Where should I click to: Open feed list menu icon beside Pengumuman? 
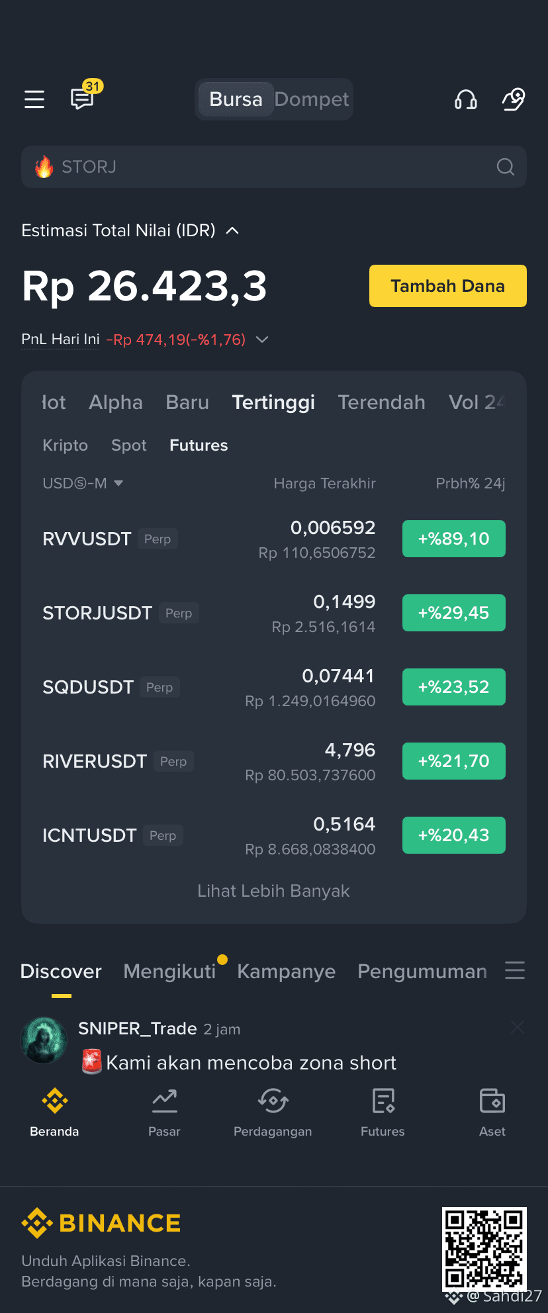coord(515,971)
